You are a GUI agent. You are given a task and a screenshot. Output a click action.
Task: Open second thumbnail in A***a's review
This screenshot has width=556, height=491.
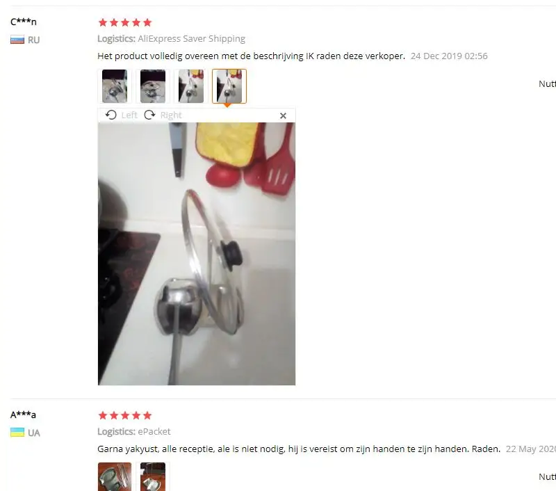(x=153, y=476)
